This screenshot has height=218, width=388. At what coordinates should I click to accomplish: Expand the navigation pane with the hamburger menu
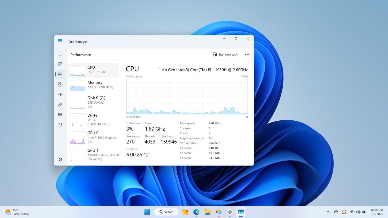point(60,54)
